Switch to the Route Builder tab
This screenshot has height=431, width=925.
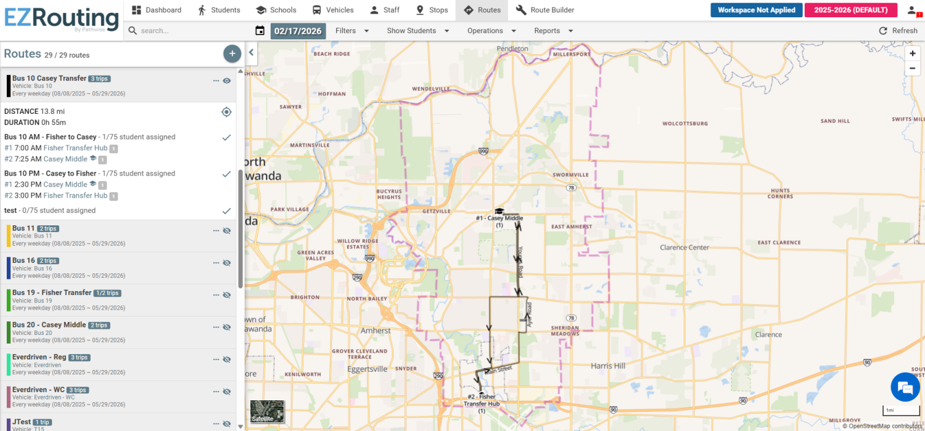coord(545,10)
